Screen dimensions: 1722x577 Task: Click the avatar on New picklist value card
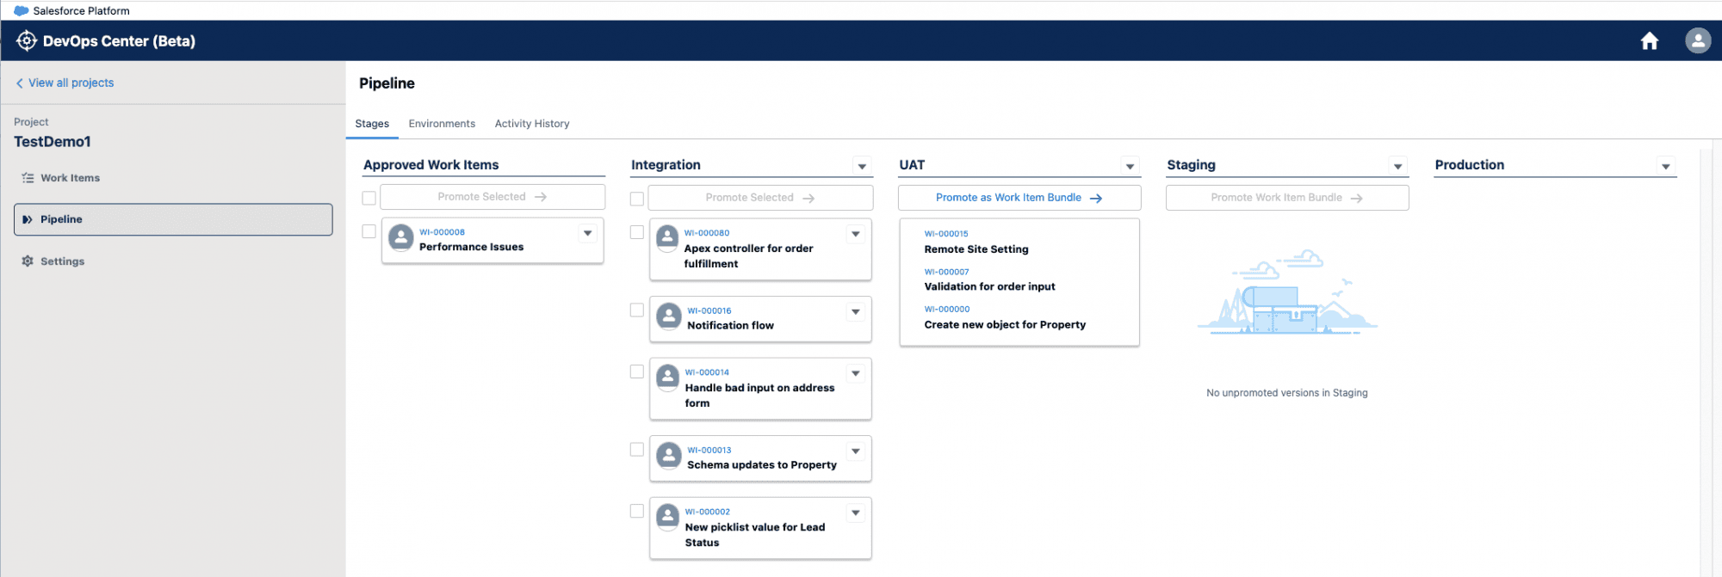(667, 516)
